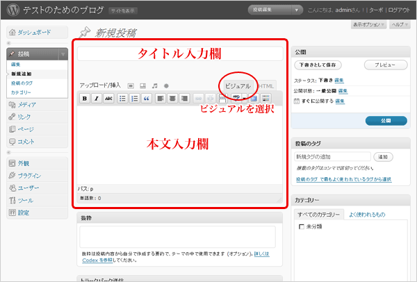Viewport: 417px width, 282px height.
Task: Toggle fullscreen editing mode
Action: point(254,99)
